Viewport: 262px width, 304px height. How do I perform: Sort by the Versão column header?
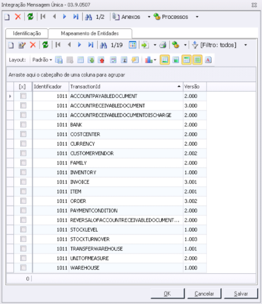pos(195,87)
